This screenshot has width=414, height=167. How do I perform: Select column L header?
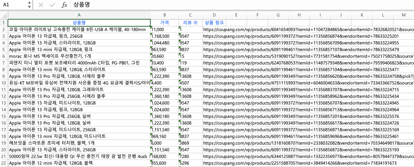pos(383,15)
